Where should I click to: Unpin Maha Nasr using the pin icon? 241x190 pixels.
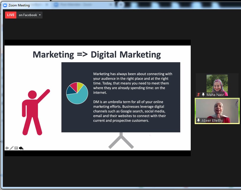(x=203, y=95)
